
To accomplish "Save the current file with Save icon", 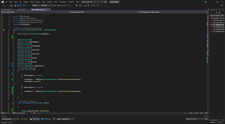I will (x=18, y=6).
